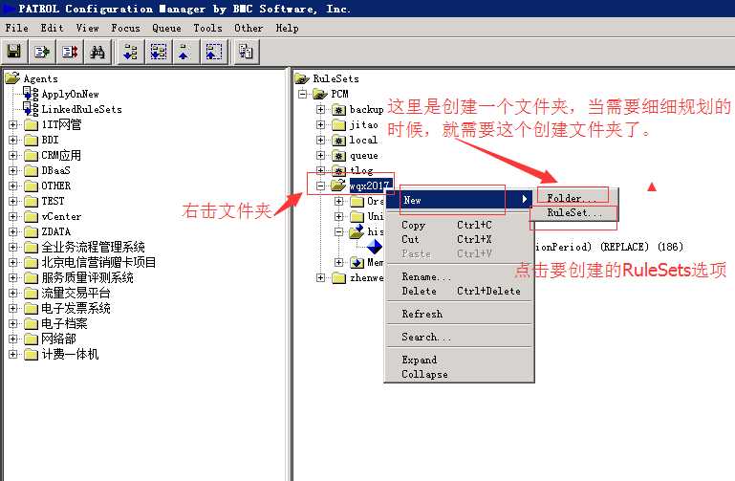Click the toolbar icon right of Save
The image size is (735, 481).
(42, 52)
